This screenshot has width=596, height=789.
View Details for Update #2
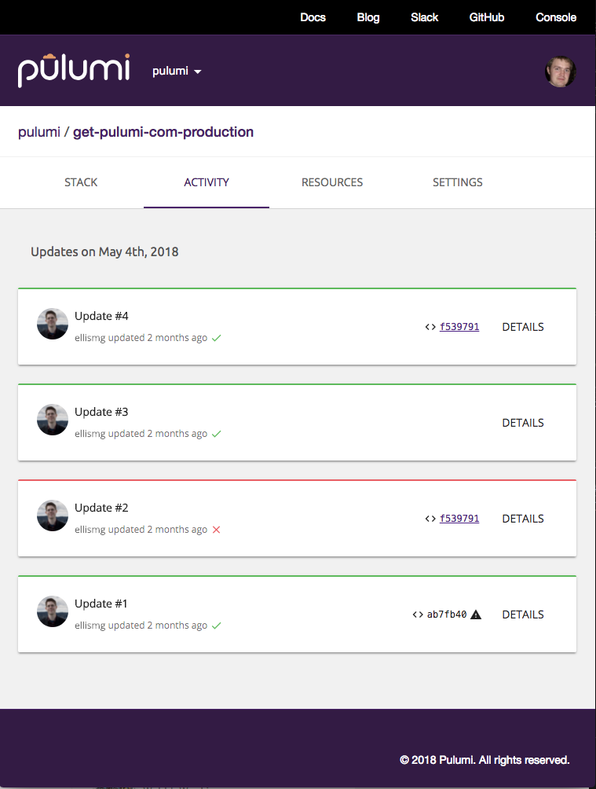523,519
